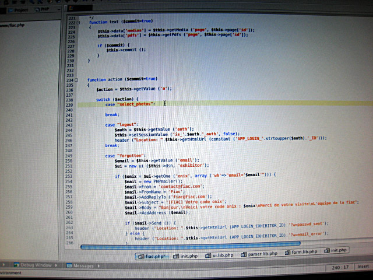Open the form.lib.php file tab

click(x=301, y=252)
